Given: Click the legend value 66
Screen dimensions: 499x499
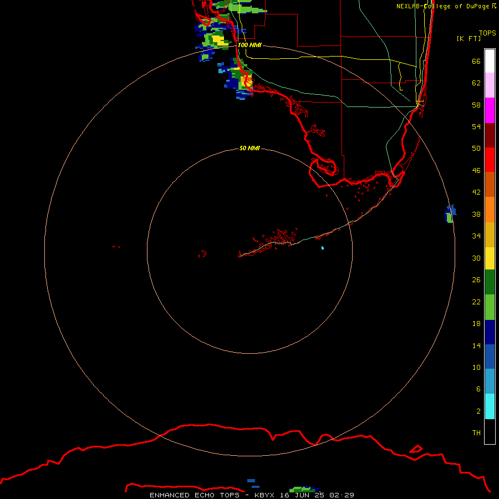Looking at the screenshot, I should tap(476, 61).
